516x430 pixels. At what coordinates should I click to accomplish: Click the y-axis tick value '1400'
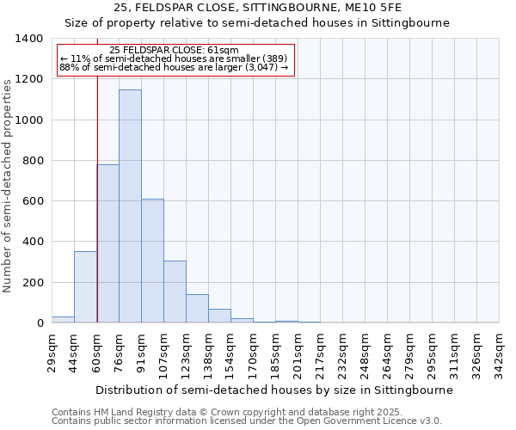point(29,39)
